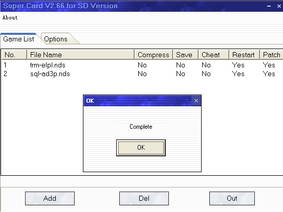Image resolution: width=283 pixels, height=212 pixels.
Task: Open the About menu
Action: click(10, 18)
